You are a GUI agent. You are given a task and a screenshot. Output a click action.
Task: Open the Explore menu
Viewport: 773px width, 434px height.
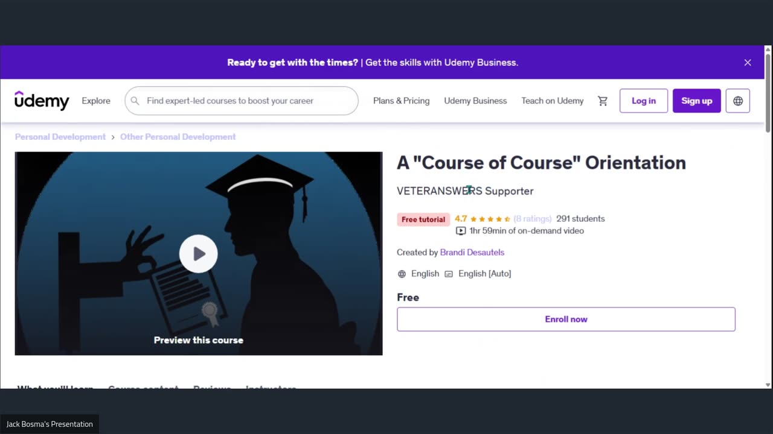point(96,101)
